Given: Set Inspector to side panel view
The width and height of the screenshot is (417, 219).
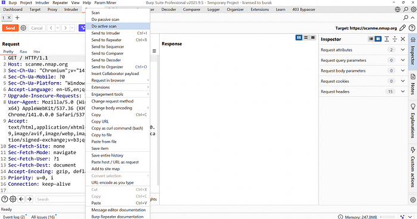Looking at the screenshot, I should click(378, 39).
